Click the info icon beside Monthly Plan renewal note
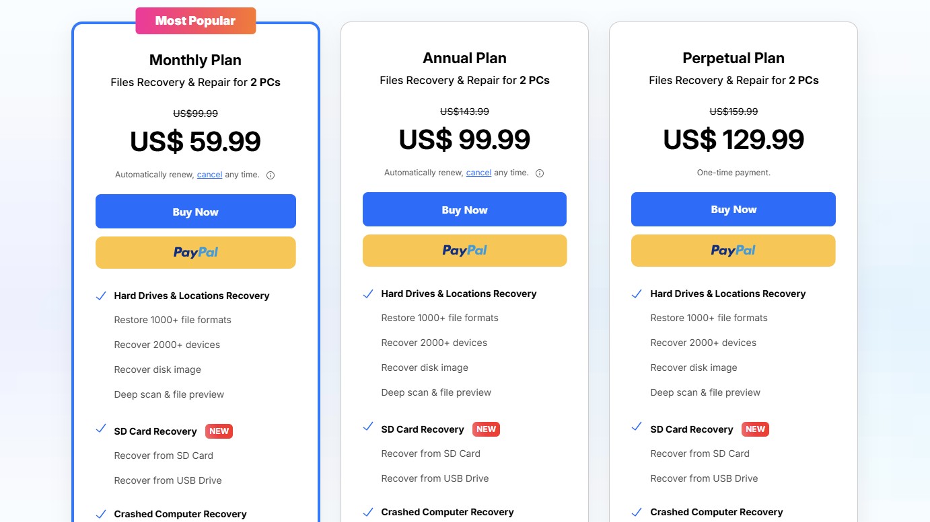 pyautogui.click(x=270, y=175)
